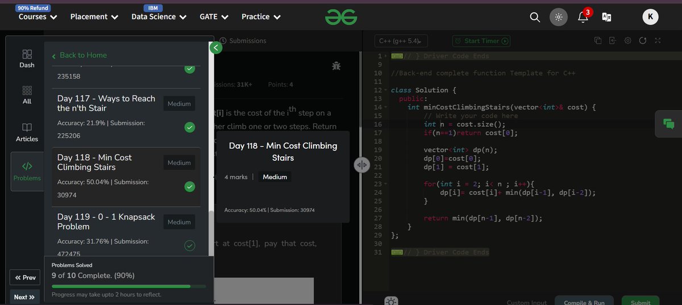This screenshot has height=305, width=682.
Task: Open the search magnifier icon
Action: click(x=535, y=17)
